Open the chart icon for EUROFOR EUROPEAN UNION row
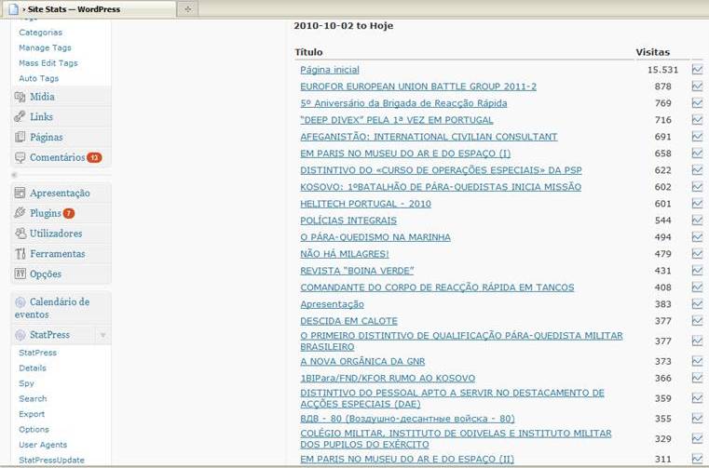 (697, 87)
